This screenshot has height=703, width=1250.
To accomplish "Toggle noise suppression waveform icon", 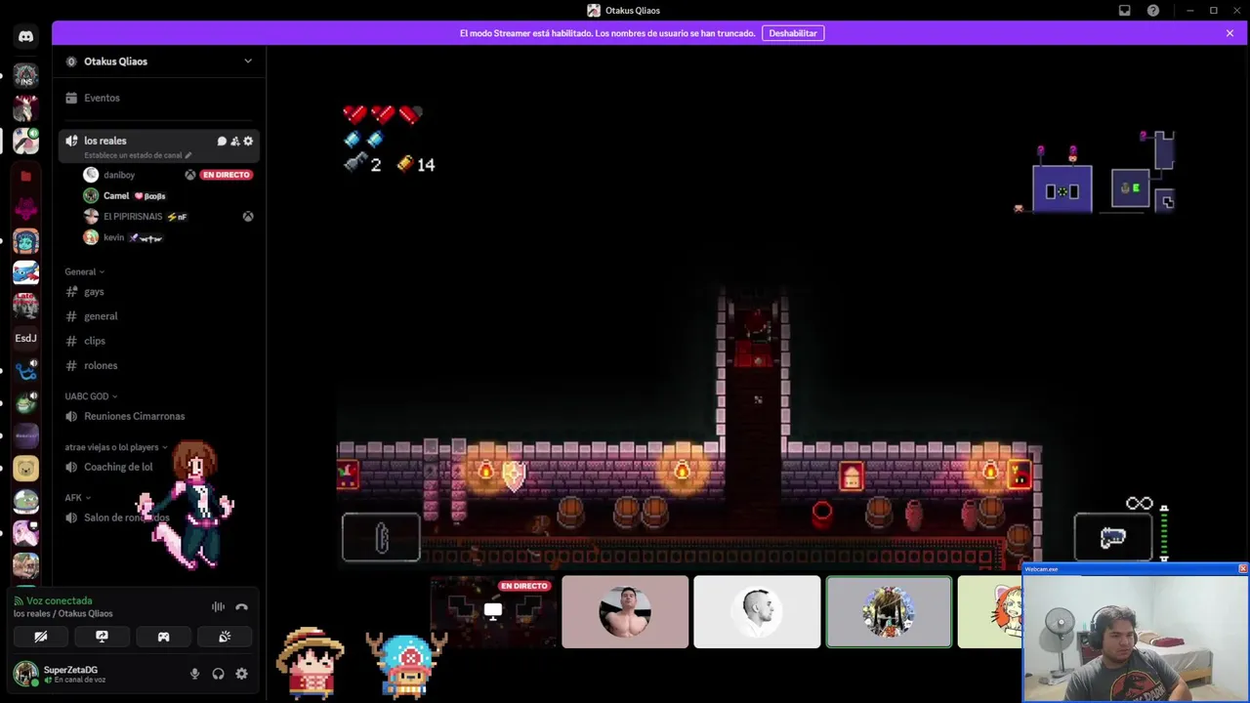I will coord(218,607).
